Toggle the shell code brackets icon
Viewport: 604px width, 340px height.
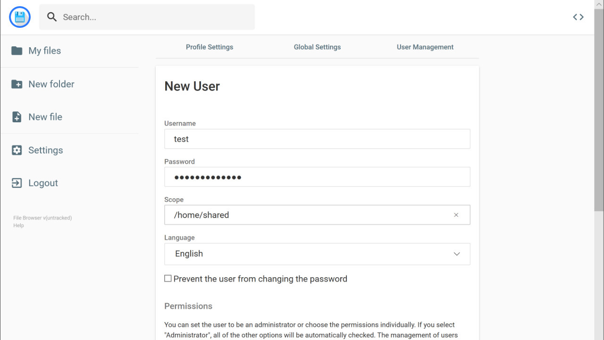coord(578,17)
